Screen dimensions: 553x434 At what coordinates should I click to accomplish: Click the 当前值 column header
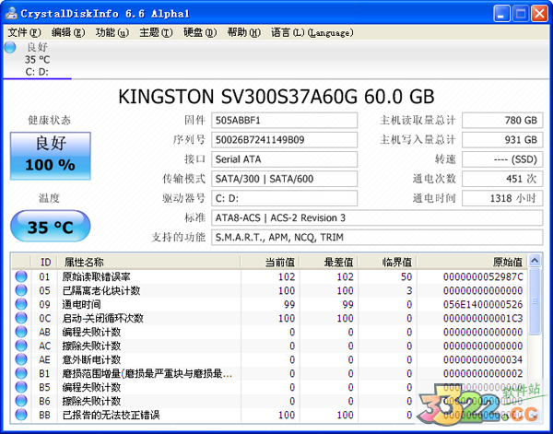point(270,262)
